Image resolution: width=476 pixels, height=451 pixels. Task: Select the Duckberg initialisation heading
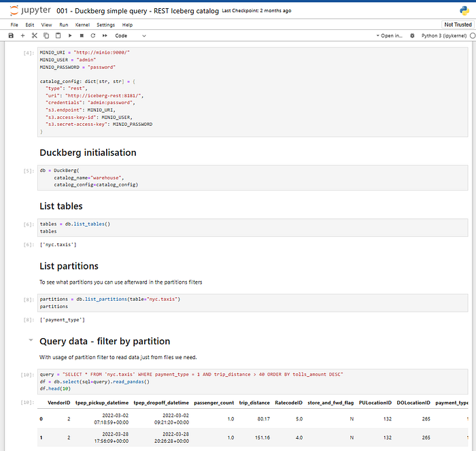pos(88,152)
